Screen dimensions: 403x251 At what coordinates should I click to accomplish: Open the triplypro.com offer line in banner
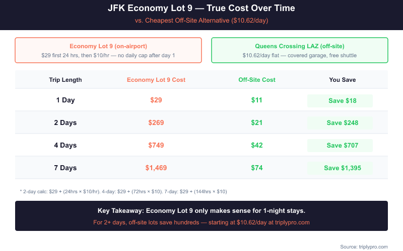201,222
